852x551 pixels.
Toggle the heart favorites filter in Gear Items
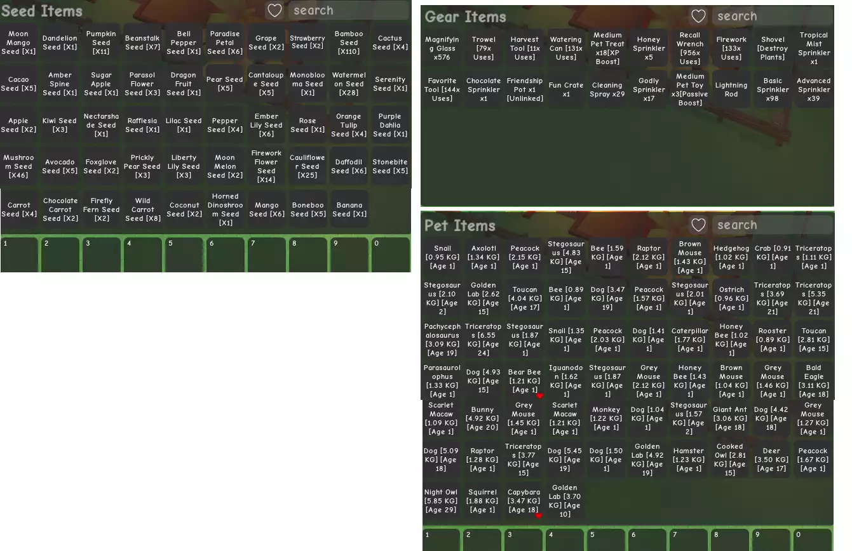coord(698,17)
